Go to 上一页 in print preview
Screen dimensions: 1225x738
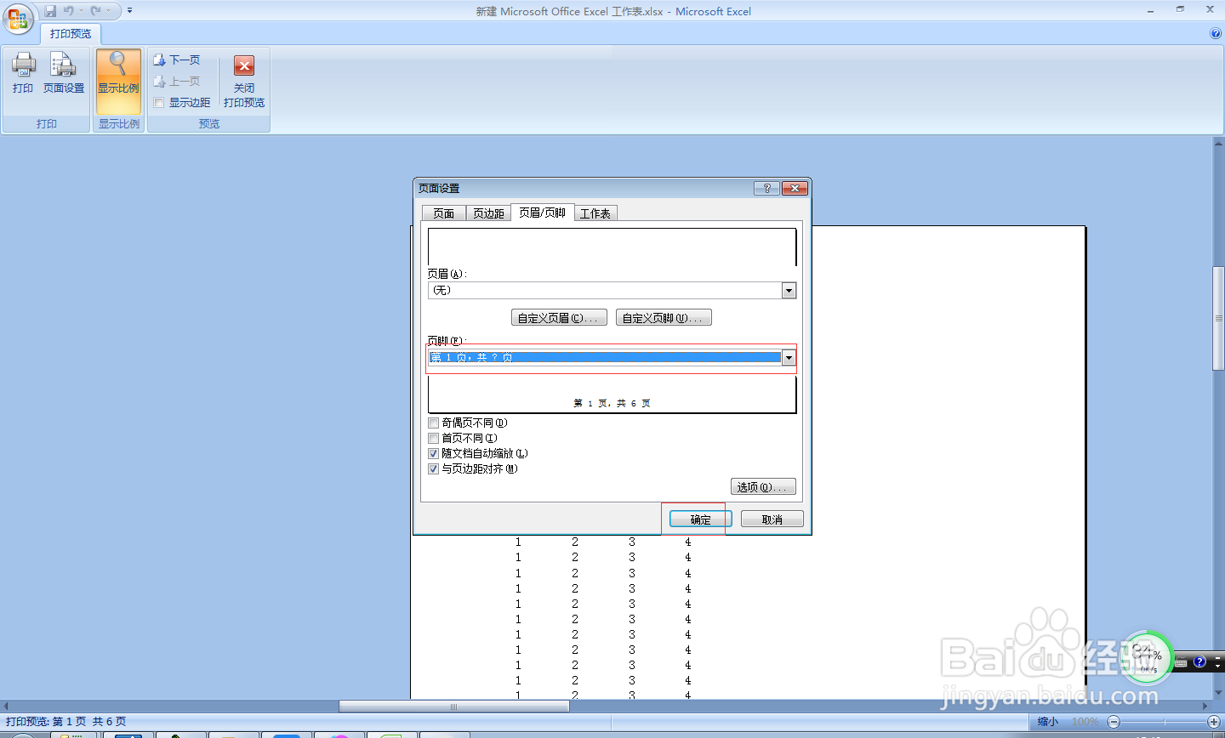tap(177, 81)
